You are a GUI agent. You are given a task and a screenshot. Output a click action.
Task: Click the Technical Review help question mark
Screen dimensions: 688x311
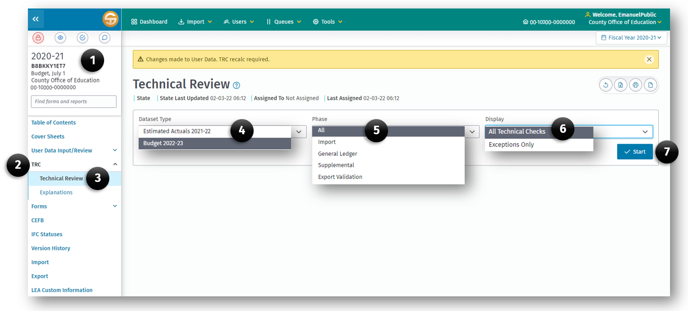click(236, 86)
